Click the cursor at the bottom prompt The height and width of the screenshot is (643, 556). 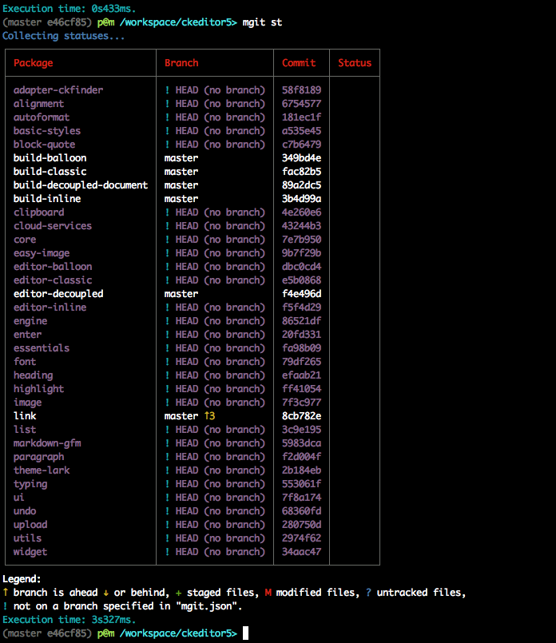[x=245, y=633]
